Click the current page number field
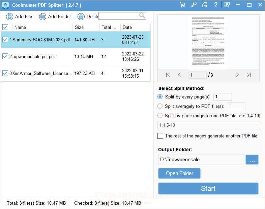This screenshot has width=265, height=209. [x=197, y=75]
